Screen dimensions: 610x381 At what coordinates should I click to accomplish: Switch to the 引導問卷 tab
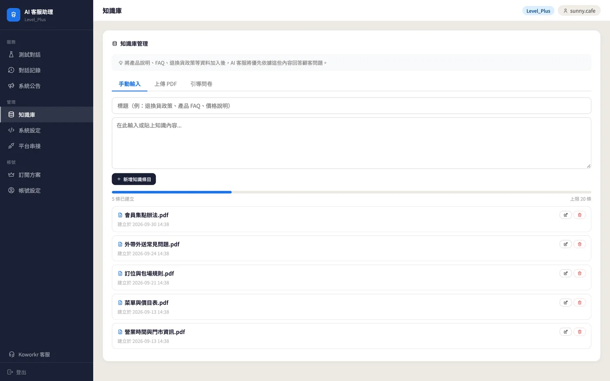point(201,84)
